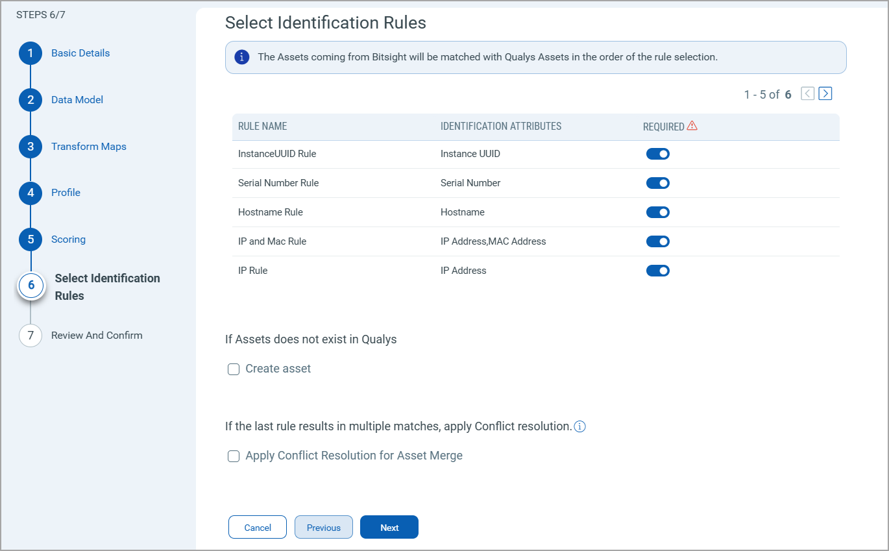Click the highlighted step 6 circle
This screenshot has width=889, height=551.
31,286
